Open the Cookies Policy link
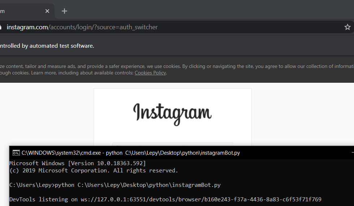The image size is (354, 206). click(150, 73)
